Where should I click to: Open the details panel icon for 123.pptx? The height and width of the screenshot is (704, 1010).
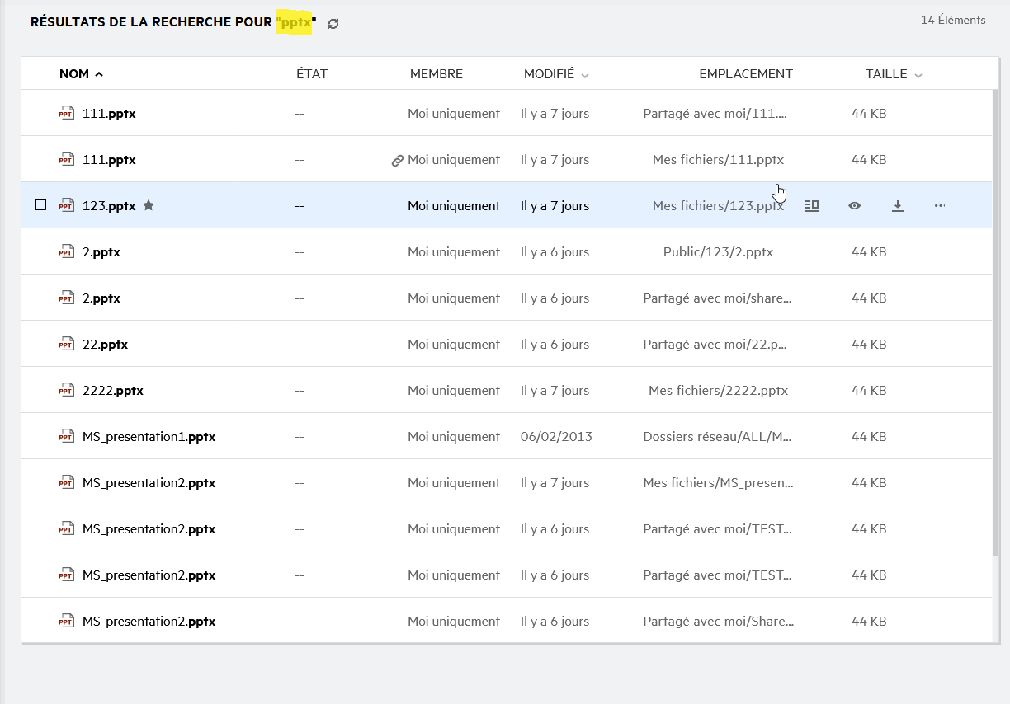point(812,206)
